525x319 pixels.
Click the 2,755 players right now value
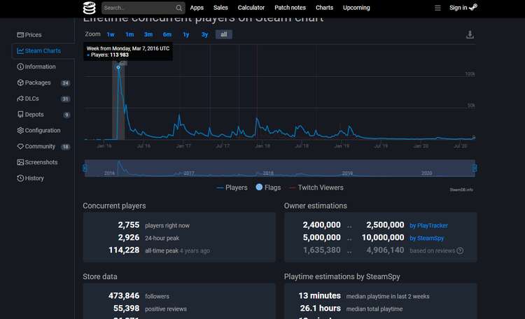tap(129, 225)
